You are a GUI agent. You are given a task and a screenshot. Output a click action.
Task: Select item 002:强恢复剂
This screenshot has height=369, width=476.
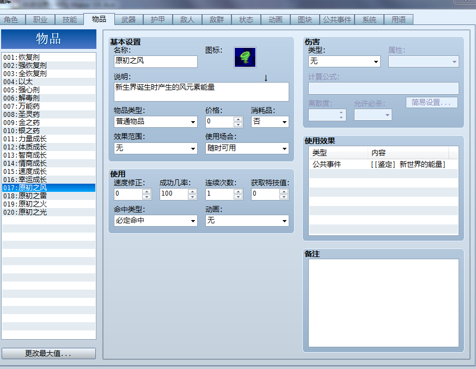coord(48,65)
